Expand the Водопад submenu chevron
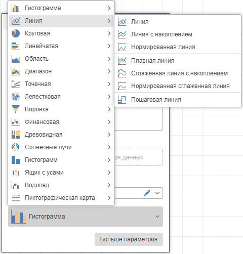The width and height of the screenshot is (243, 254). pos(109,185)
